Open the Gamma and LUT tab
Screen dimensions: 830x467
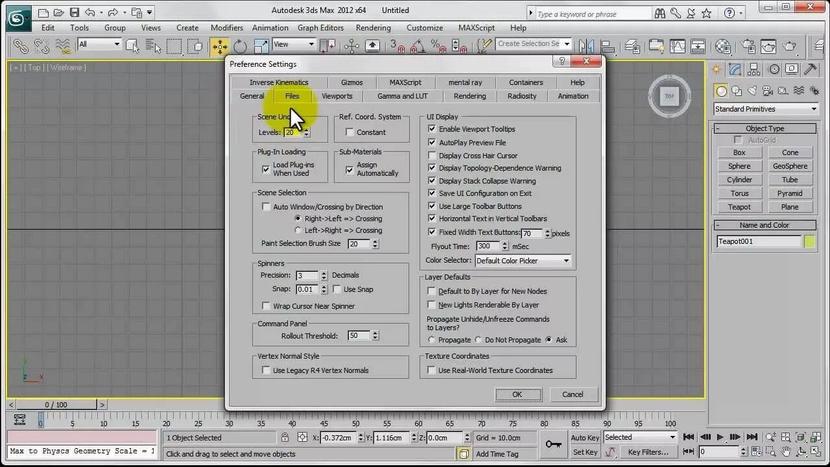pyautogui.click(x=403, y=96)
